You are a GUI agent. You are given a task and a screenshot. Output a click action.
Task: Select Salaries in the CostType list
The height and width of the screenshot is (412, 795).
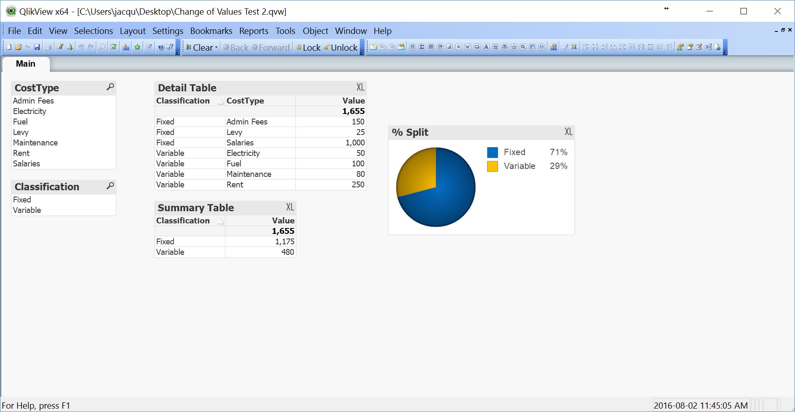click(63, 163)
